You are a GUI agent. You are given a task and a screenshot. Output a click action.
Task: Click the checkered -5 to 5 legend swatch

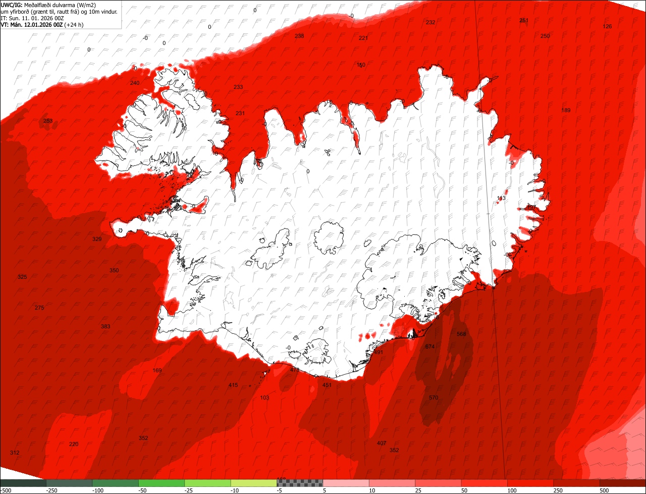pos(300,483)
